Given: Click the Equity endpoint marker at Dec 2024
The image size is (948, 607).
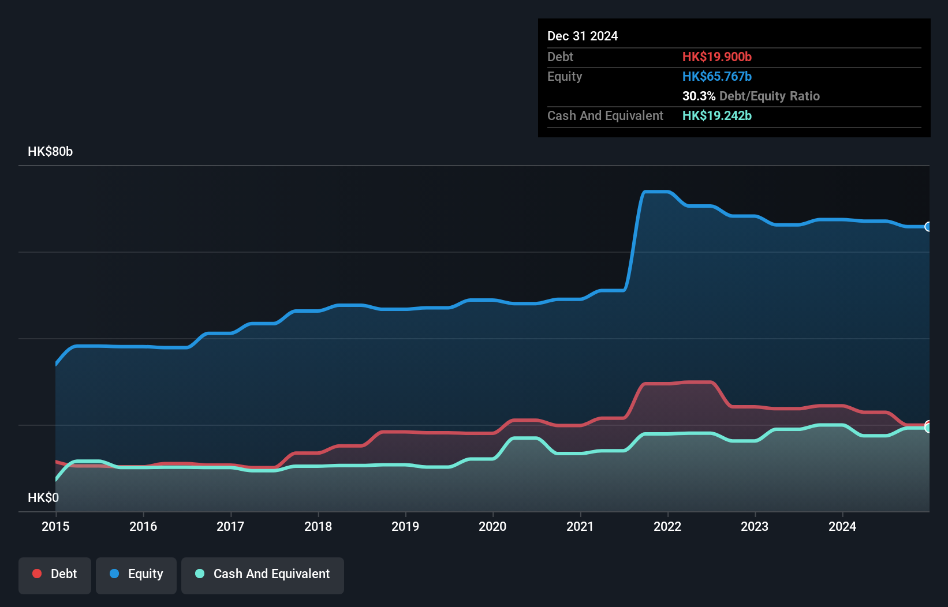Looking at the screenshot, I should click(x=928, y=227).
